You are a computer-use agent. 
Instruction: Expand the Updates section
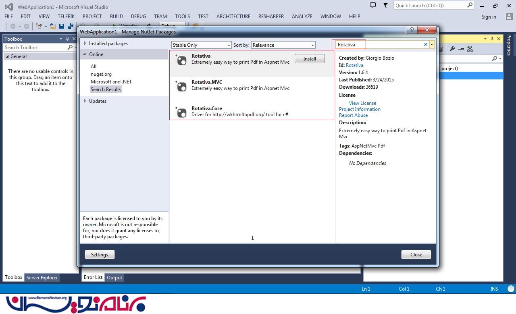(x=85, y=101)
